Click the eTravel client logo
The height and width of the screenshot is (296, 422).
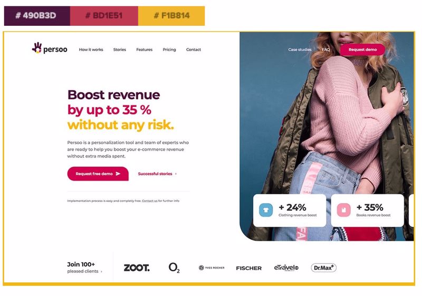click(x=286, y=268)
